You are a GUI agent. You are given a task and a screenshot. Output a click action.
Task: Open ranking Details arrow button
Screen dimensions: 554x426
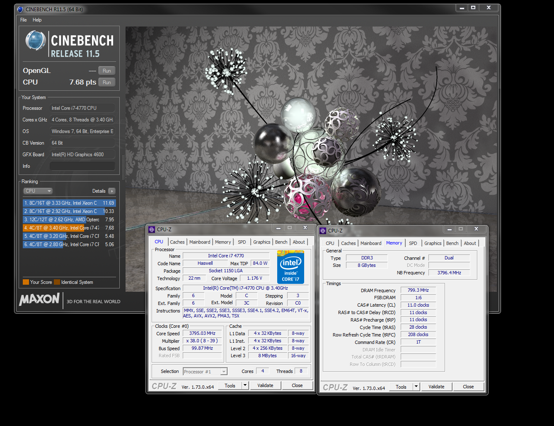pos(111,191)
